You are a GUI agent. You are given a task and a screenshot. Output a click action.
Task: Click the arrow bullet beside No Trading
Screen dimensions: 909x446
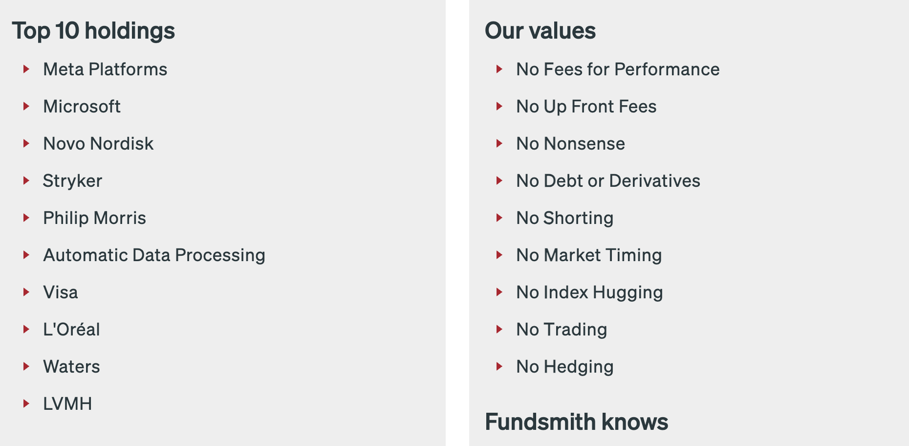pos(499,329)
